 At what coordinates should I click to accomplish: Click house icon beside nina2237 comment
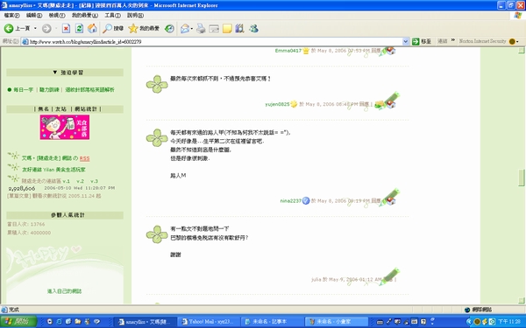click(x=391, y=200)
